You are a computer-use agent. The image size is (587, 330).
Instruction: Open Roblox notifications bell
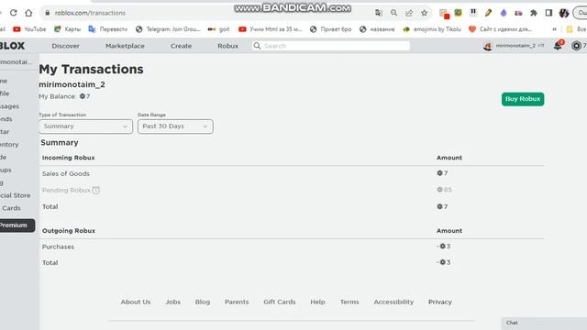[x=558, y=46]
